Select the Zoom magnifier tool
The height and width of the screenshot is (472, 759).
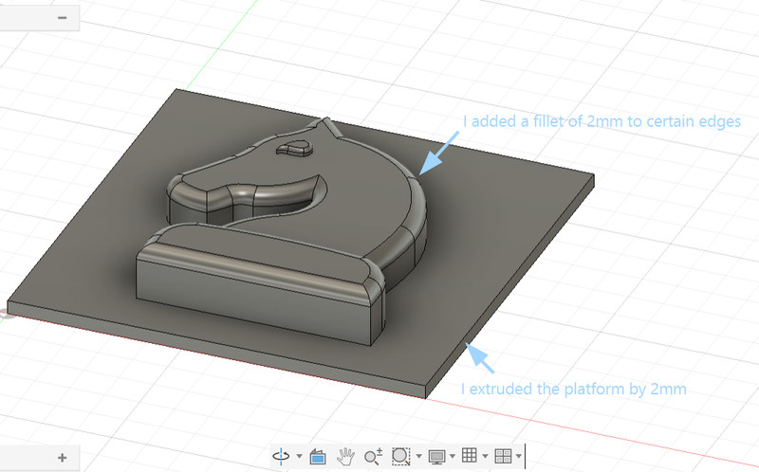point(373,456)
